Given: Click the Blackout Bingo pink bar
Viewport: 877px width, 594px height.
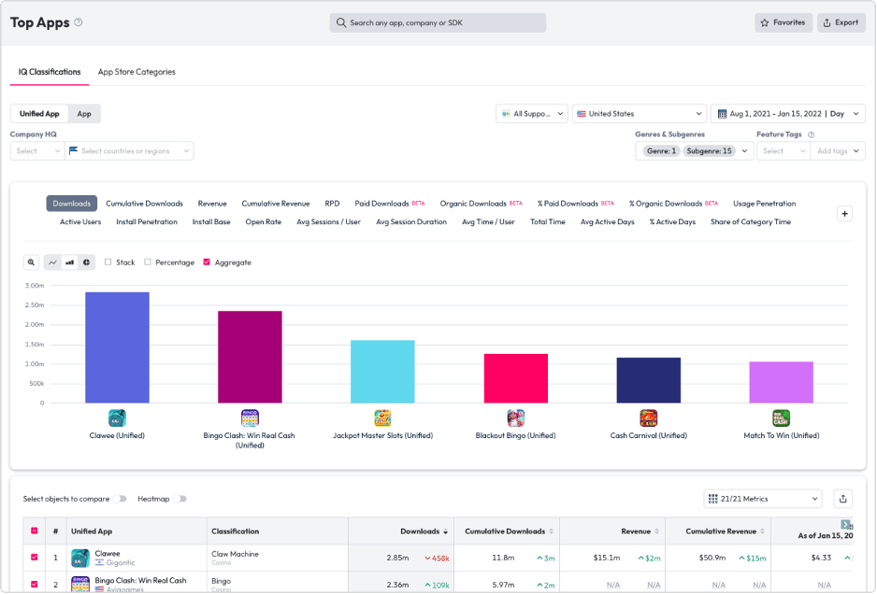Looking at the screenshot, I should [x=516, y=378].
